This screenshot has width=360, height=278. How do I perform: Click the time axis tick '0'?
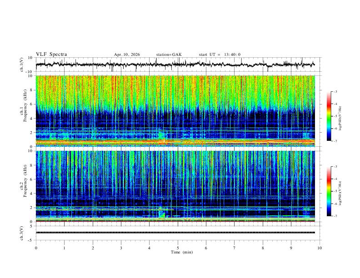36,248
